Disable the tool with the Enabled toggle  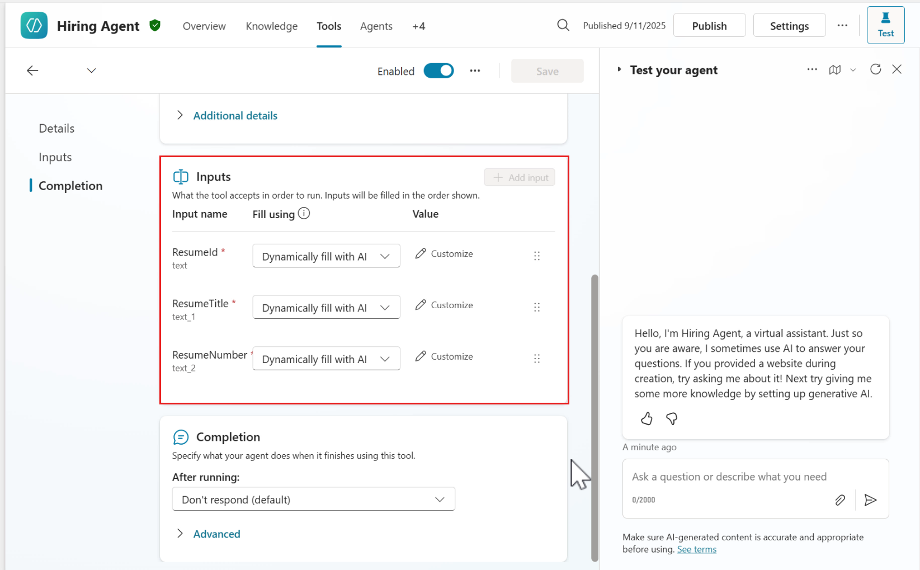click(438, 70)
